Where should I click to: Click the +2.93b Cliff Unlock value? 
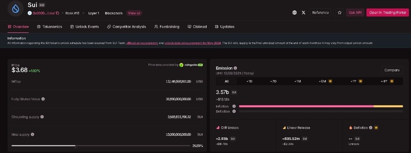[222, 139]
